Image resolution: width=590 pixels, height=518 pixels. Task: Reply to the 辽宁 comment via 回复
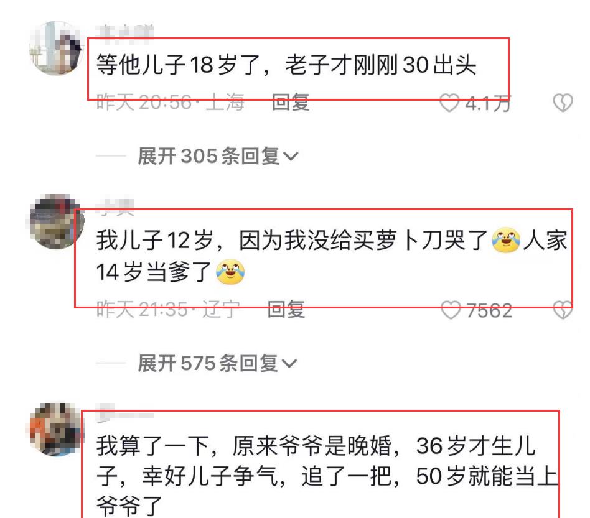coord(286,310)
